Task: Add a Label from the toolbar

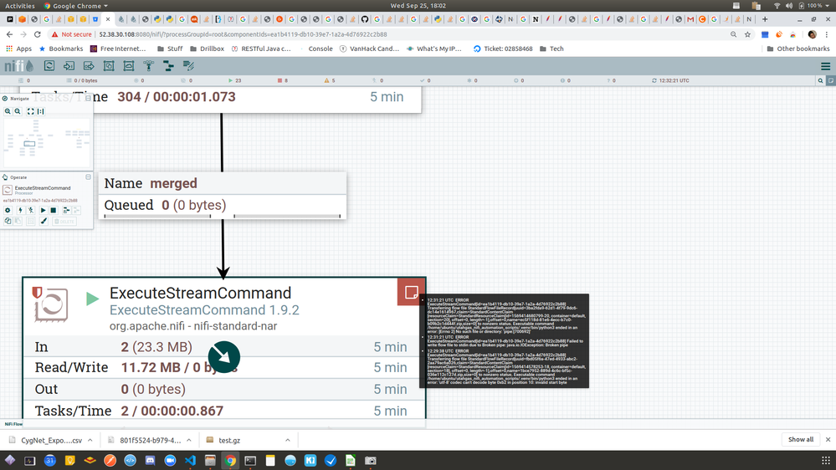Action: click(x=189, y=65)
